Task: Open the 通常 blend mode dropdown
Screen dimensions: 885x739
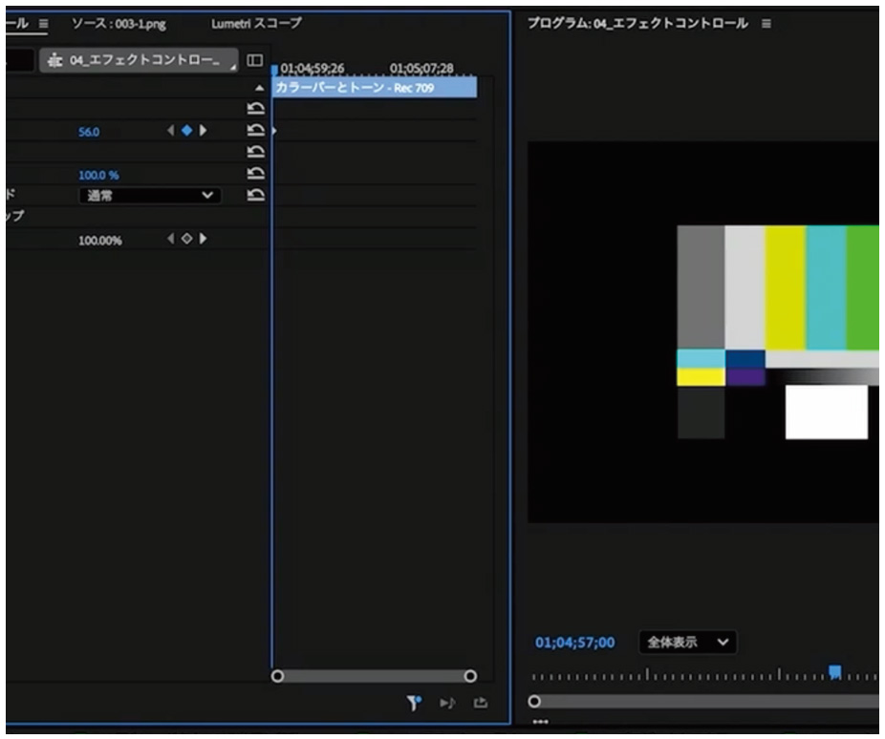Action: coord(149,195)
